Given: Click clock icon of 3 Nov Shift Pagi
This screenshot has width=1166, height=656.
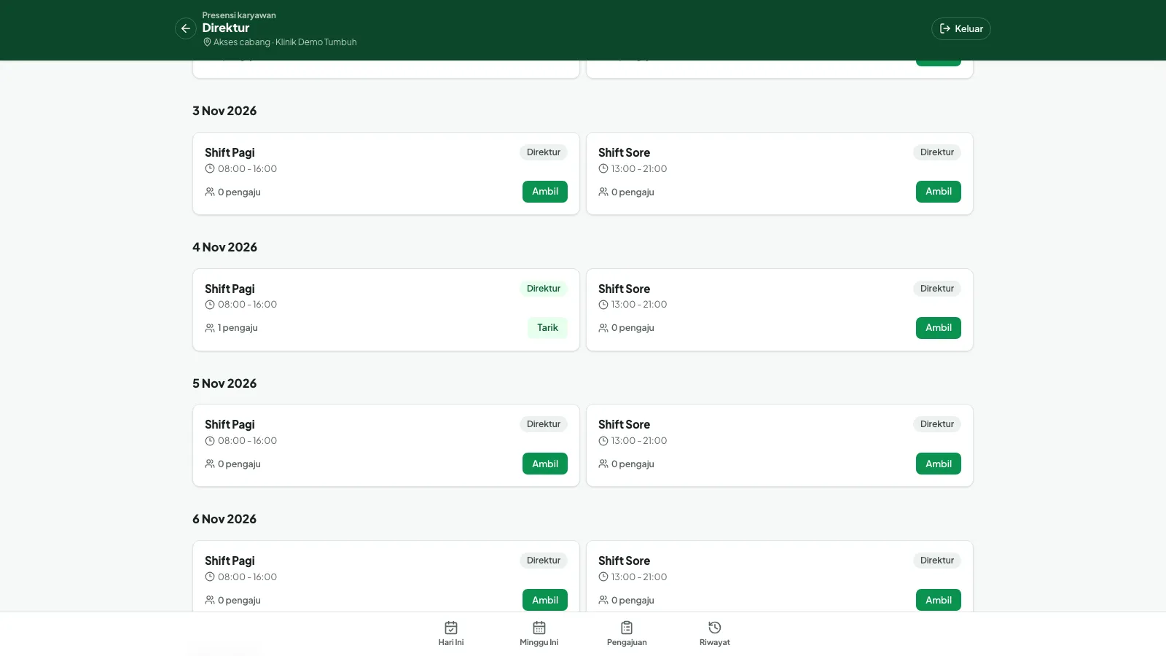Looking at the screenshot, I should (x=210, y=168).
